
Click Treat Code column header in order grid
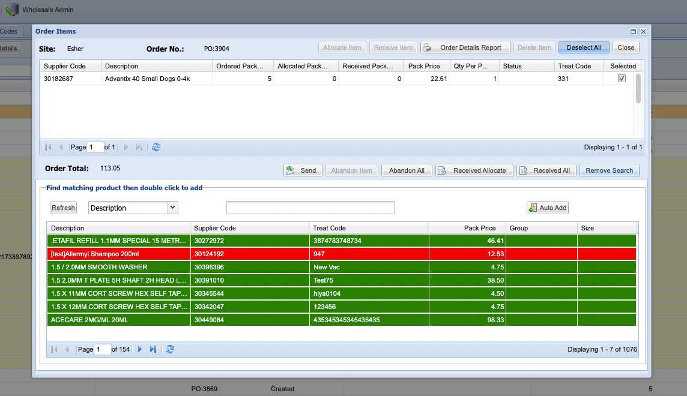pyautogui.click(x=580, y=66)
